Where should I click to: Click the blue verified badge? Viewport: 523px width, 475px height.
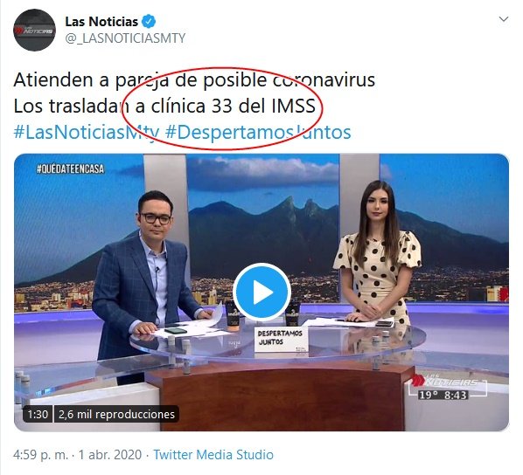click(x=149, y=22)
